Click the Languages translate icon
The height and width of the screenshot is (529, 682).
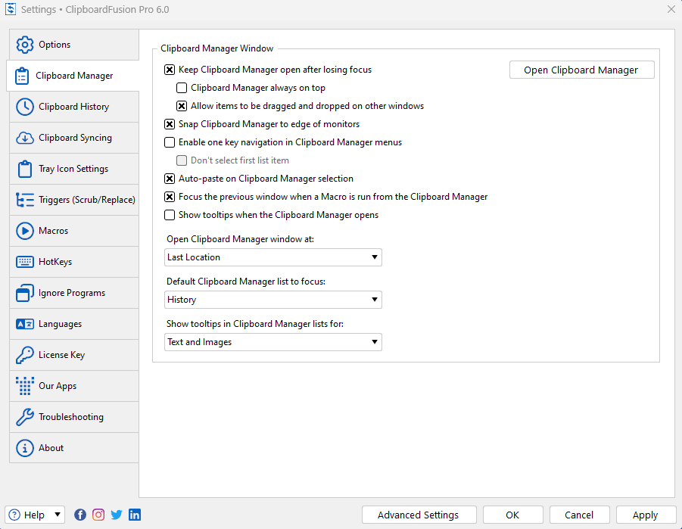(x=25, y=324)
